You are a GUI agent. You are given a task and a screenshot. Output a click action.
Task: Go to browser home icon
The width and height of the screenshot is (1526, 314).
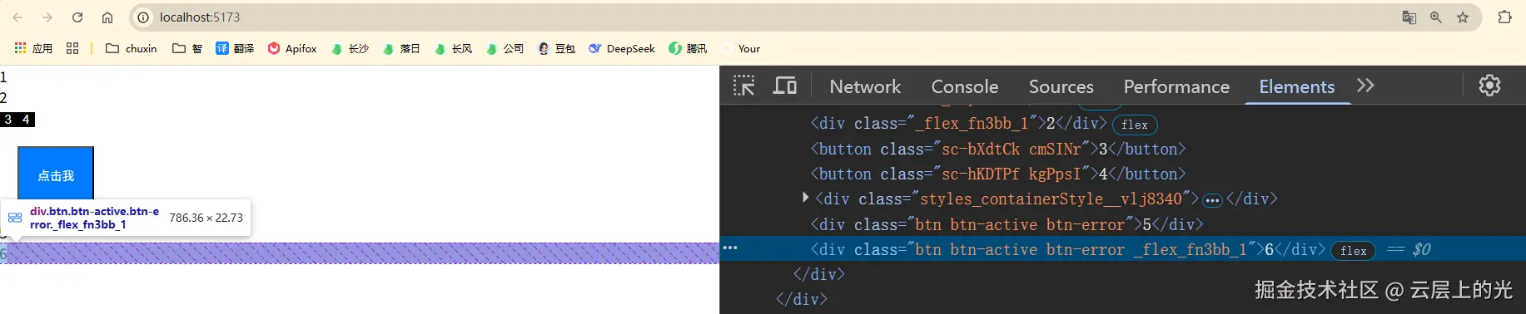(107, 17)
